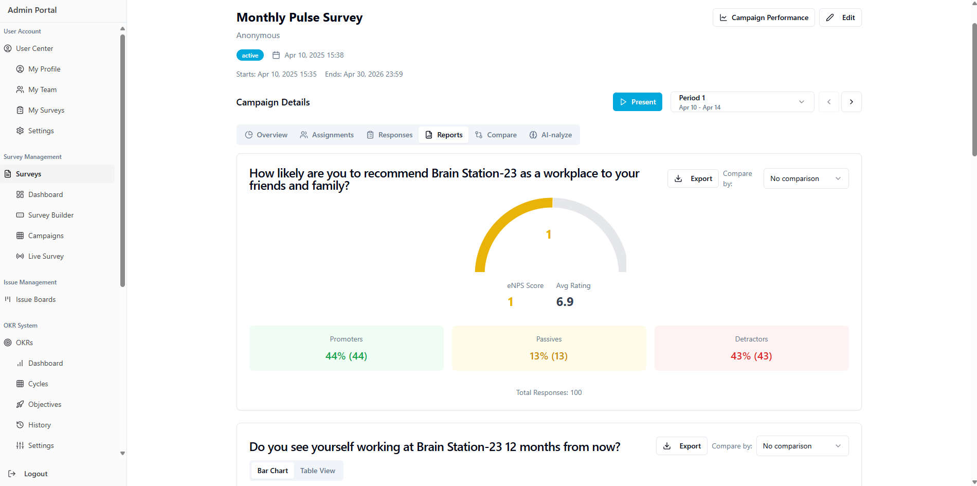
Task: Click the Dashboard grid icon under Surveys
Action: pos(20,194)
